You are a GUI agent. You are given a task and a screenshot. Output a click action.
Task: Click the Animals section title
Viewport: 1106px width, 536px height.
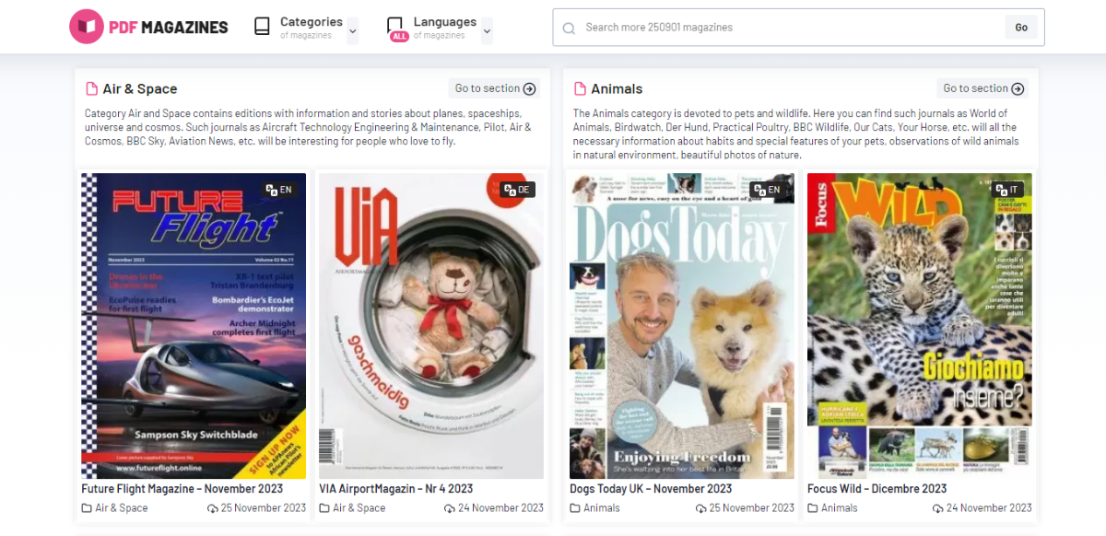pos(617,89)
